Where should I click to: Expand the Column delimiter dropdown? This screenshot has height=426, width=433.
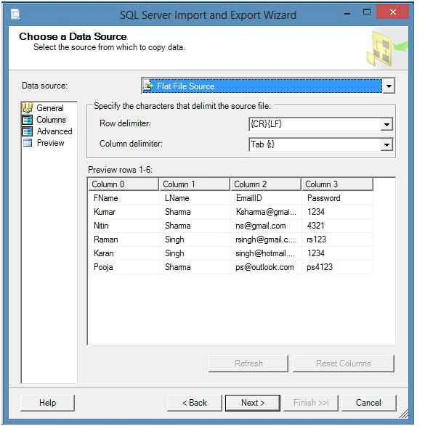[x=387, y=144]
